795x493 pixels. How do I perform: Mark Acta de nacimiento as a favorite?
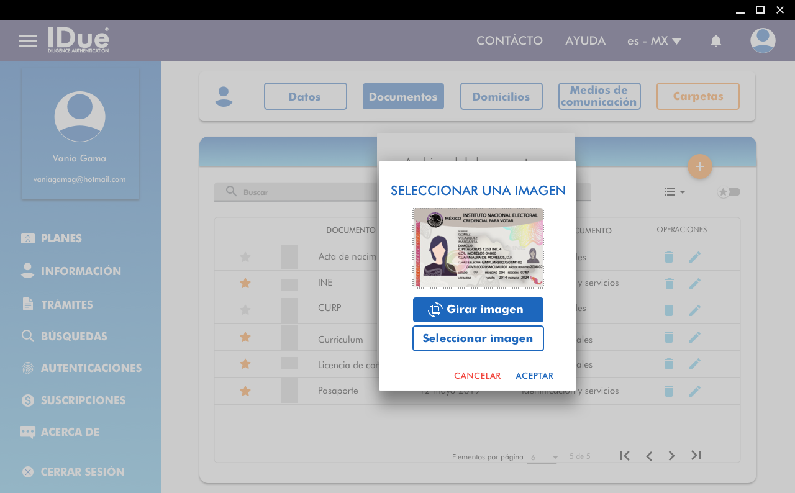click(x=245, y=257)
